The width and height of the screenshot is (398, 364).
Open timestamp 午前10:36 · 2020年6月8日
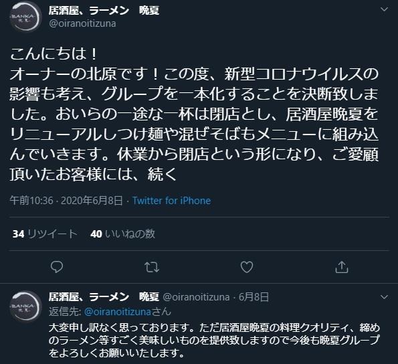click(x=66, y=201)
